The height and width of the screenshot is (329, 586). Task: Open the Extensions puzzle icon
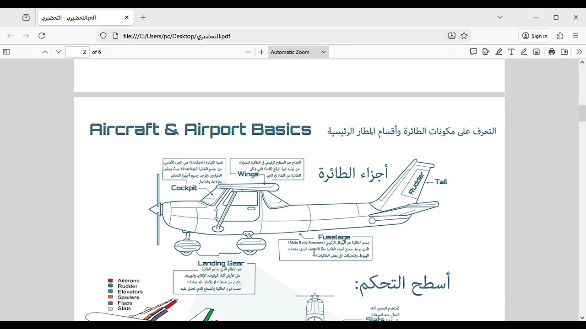pyautogui.click(x=560, y=36)
